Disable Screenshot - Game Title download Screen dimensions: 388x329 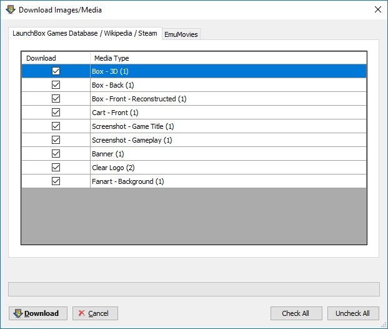(56, 126)
